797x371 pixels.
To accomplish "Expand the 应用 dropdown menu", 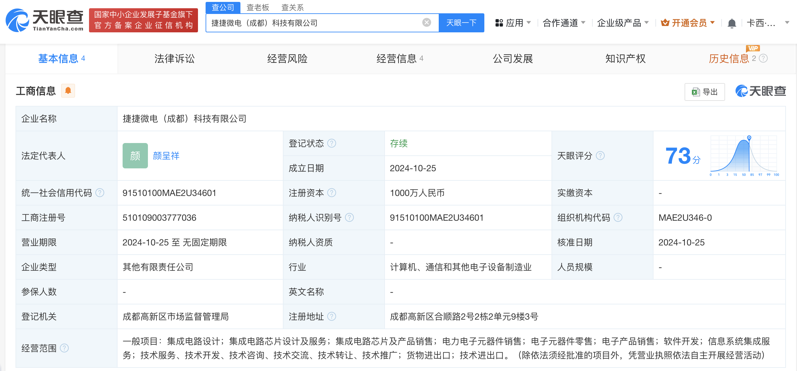I will [x=513, y=23].
